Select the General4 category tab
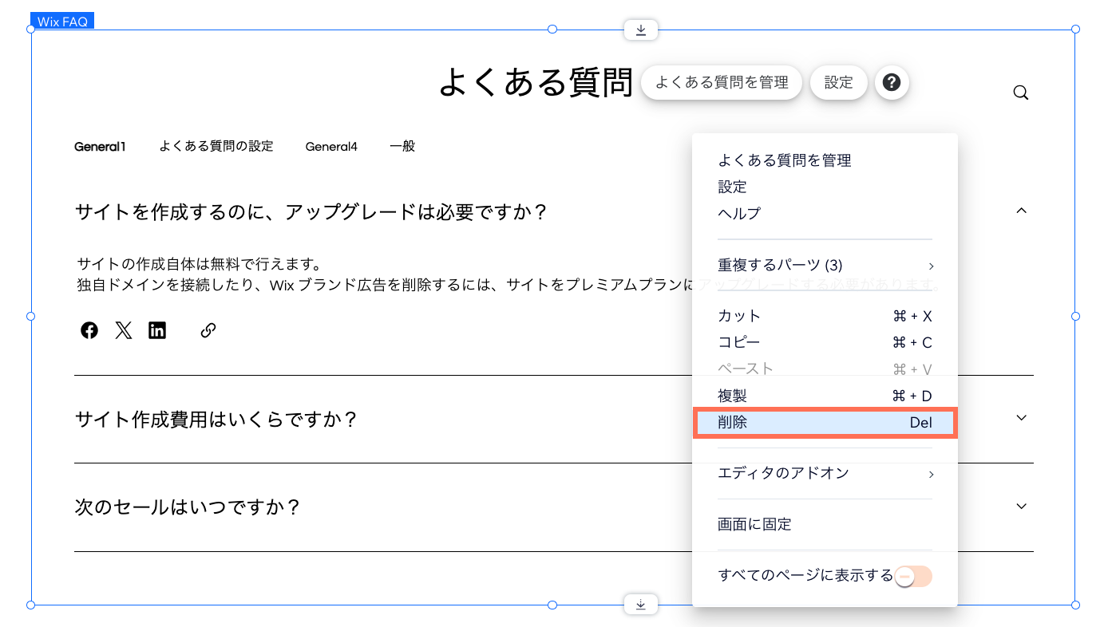The height and width of the screenshot is (627, 1108). pyautogui.click(x=331, y=146)
